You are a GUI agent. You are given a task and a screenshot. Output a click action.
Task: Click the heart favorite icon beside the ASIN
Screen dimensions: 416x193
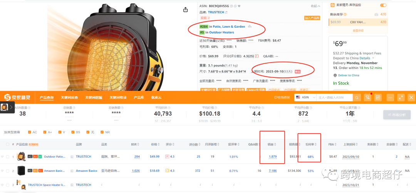pyautogui.click(x=239, y=6)
